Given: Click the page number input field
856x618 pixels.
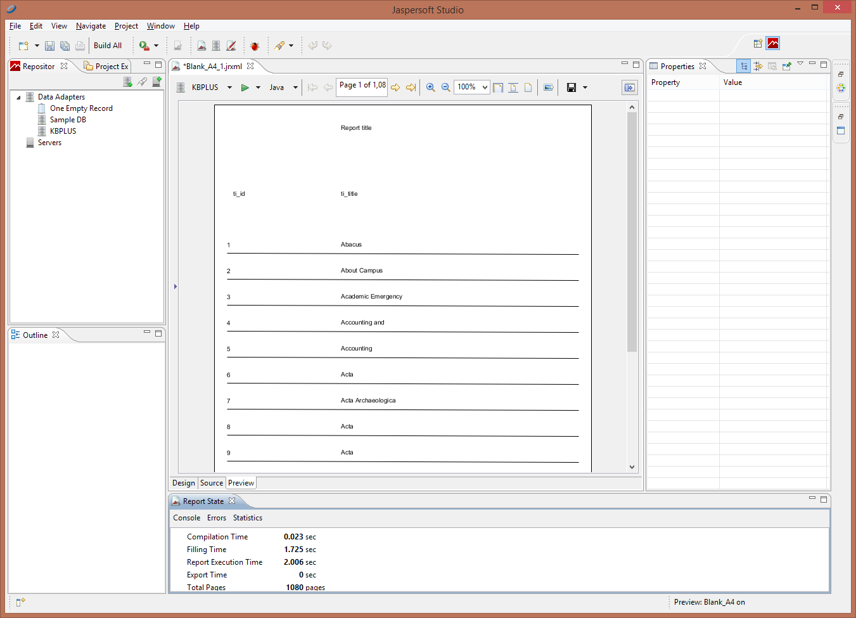Looking at the screenshot, I should pos(362,86).
